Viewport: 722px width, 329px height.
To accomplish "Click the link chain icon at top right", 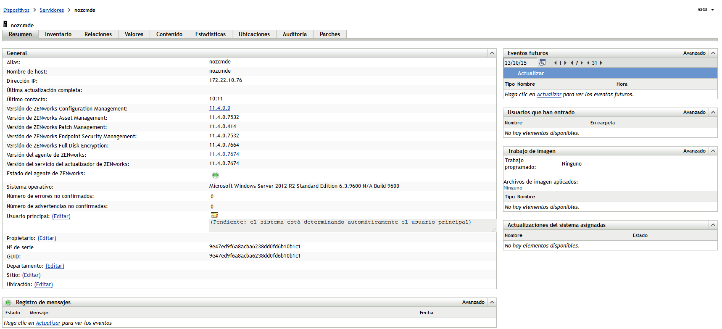I will click(x=702, y=10).
